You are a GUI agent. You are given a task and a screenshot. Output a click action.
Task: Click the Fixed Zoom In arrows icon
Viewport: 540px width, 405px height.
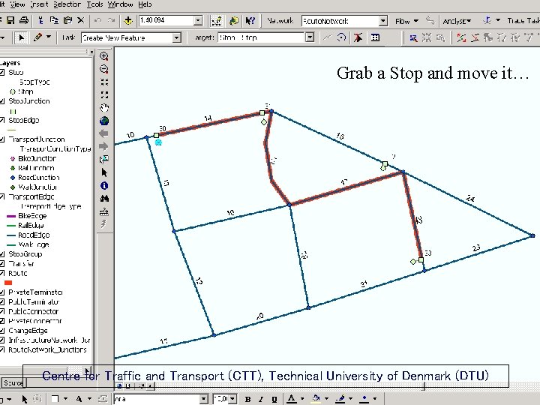click(x=104, y=82)
